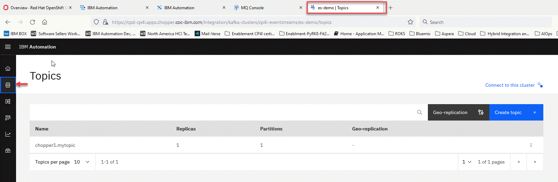Expand the Topics per page dropdown
The height and width of the screenshot is (182, 558).
pos(82,162)
